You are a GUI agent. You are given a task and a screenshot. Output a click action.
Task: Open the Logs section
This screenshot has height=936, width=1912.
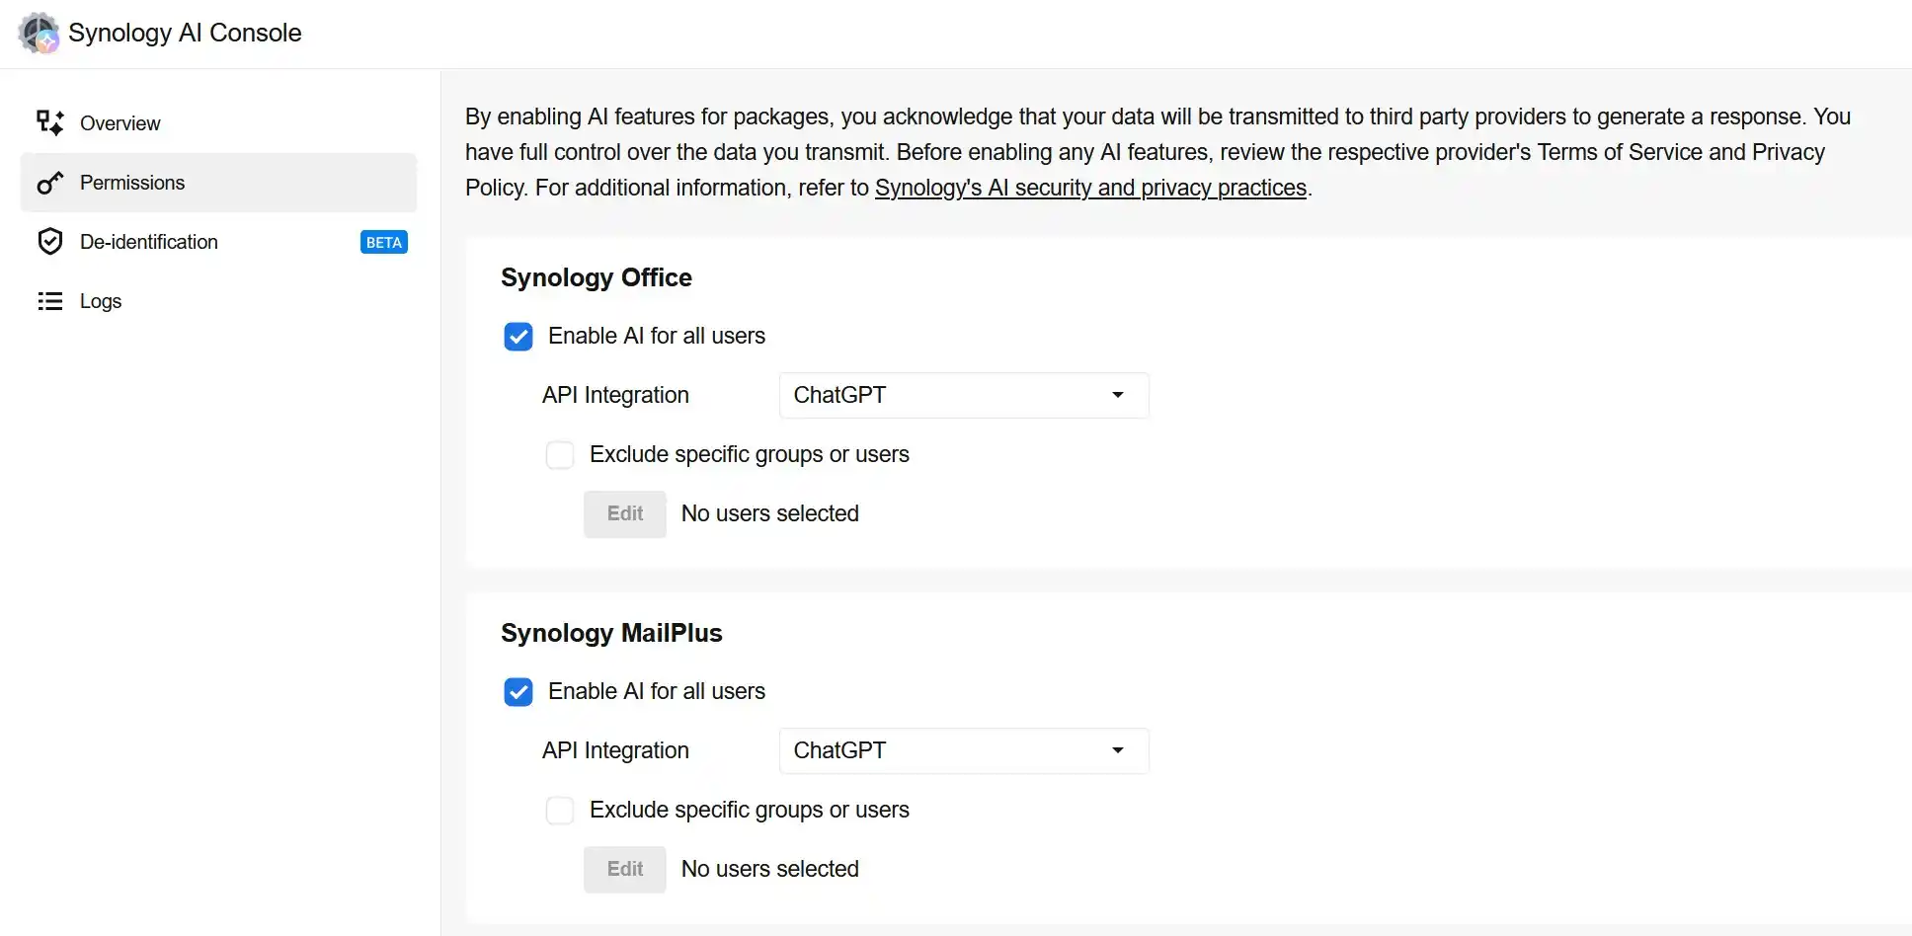coord(218,301)
